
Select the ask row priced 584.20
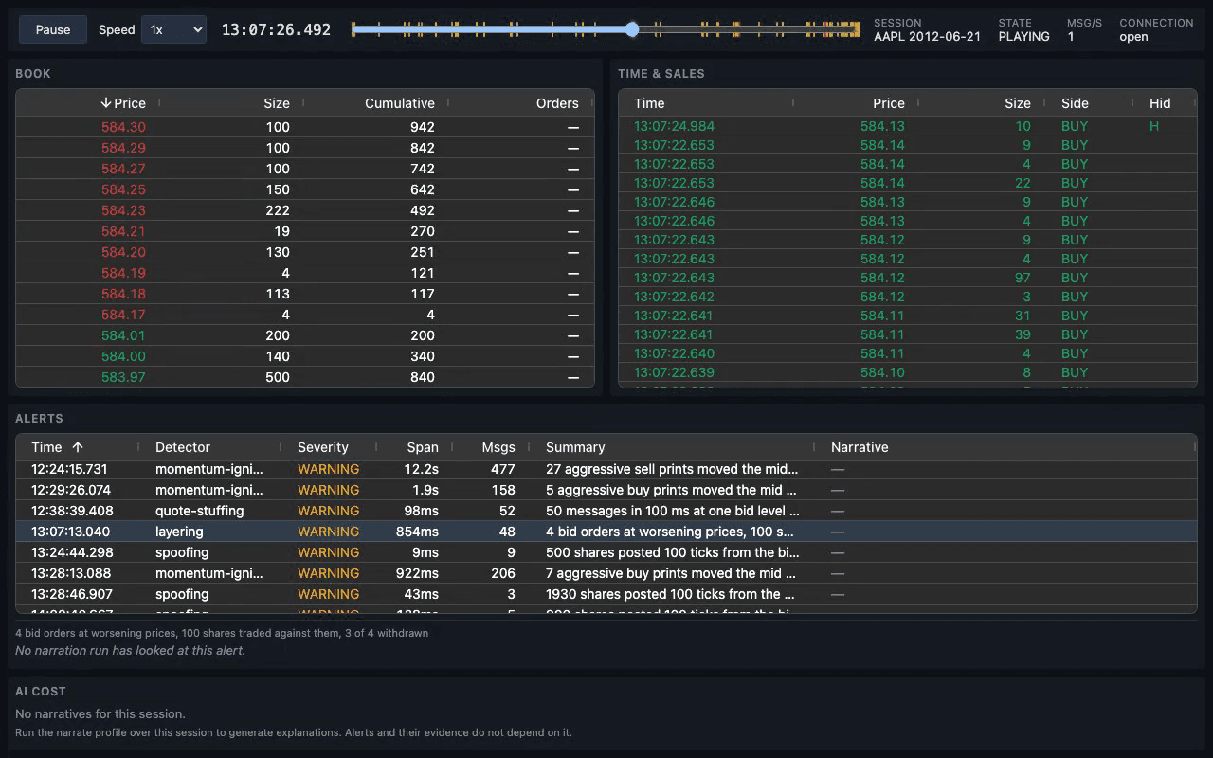(305, 252)
